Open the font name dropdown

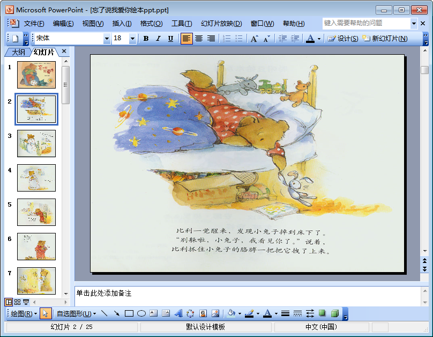pos(107,39)
